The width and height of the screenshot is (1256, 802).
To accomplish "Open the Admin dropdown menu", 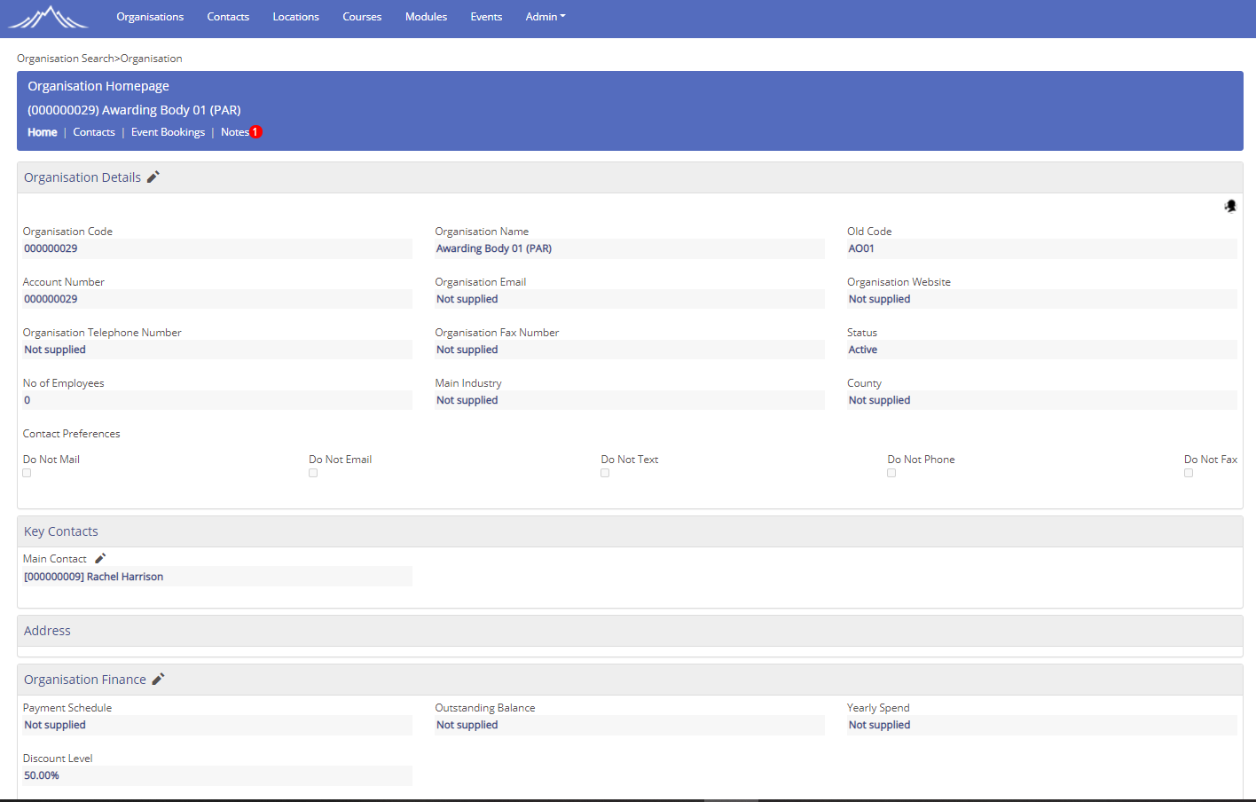I will pos(545,16).
